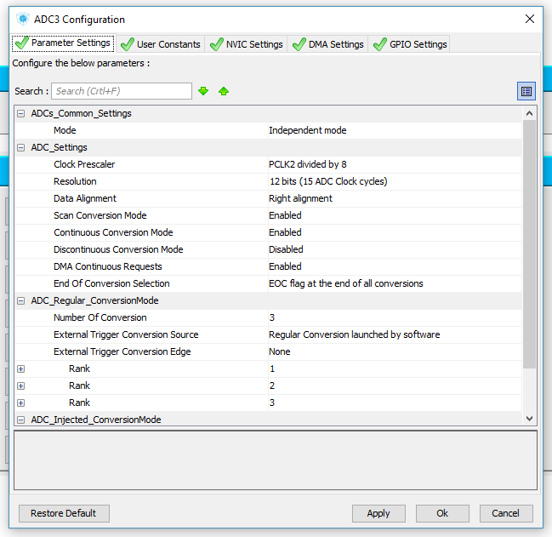552x537 pixels.
Task: Open the GPIO Settings tab
Action: [409, 44]
